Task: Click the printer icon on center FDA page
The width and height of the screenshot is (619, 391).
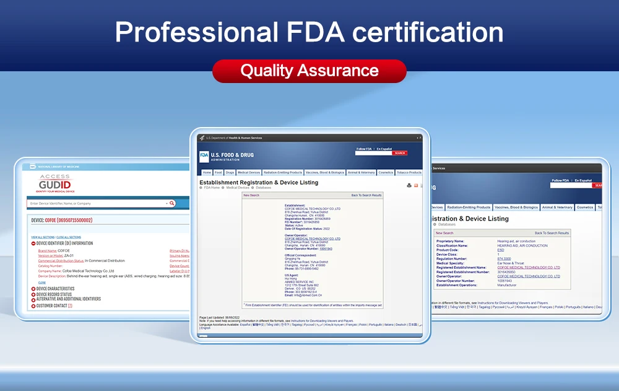Action: click(x=409, y=185)
